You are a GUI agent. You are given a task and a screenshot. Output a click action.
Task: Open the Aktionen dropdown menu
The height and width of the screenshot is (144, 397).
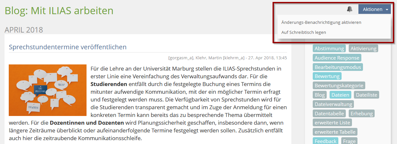click(x=374, y=9)
